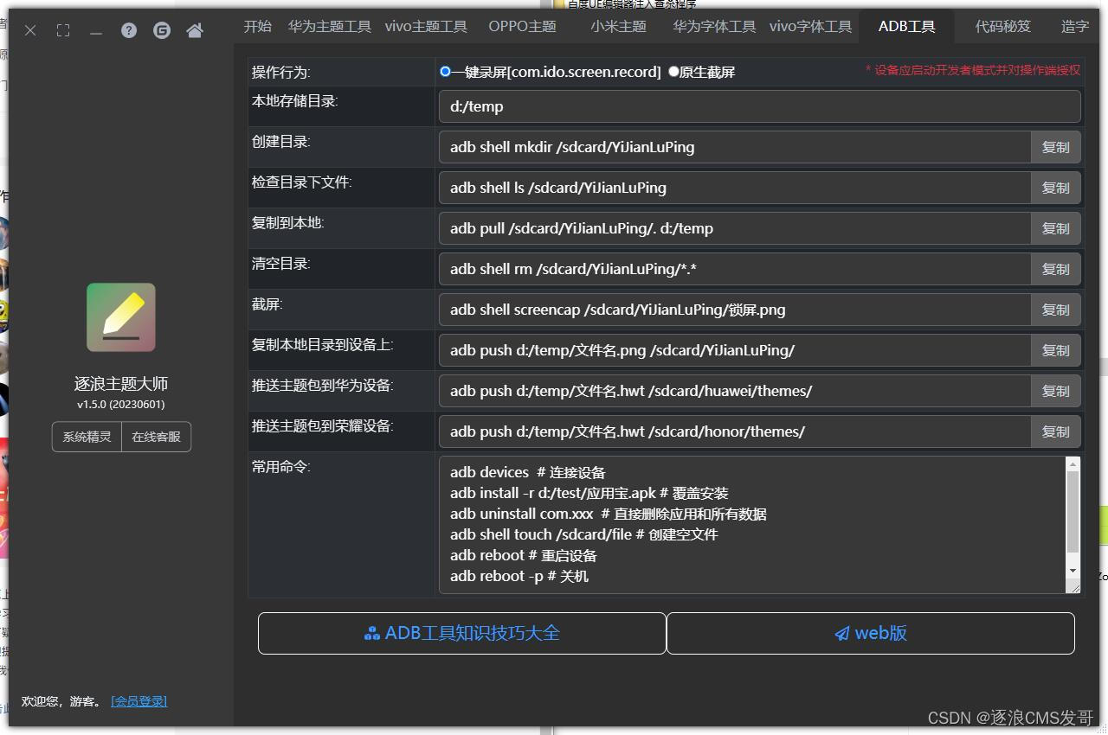Click the 逐浪主题大师 app logo
Viewport: 1108px width, 735px height.
[x=121, y=317]
